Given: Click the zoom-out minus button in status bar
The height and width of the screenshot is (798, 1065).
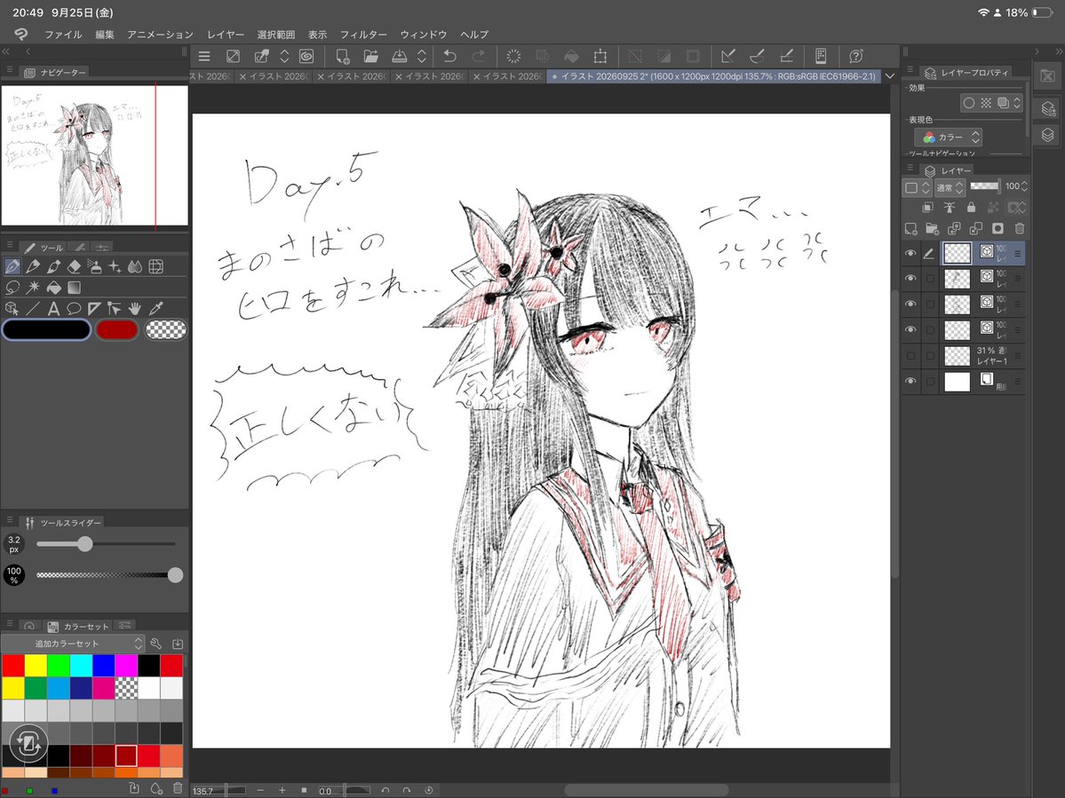Looking at the screenshot, I should click(260, 791).
